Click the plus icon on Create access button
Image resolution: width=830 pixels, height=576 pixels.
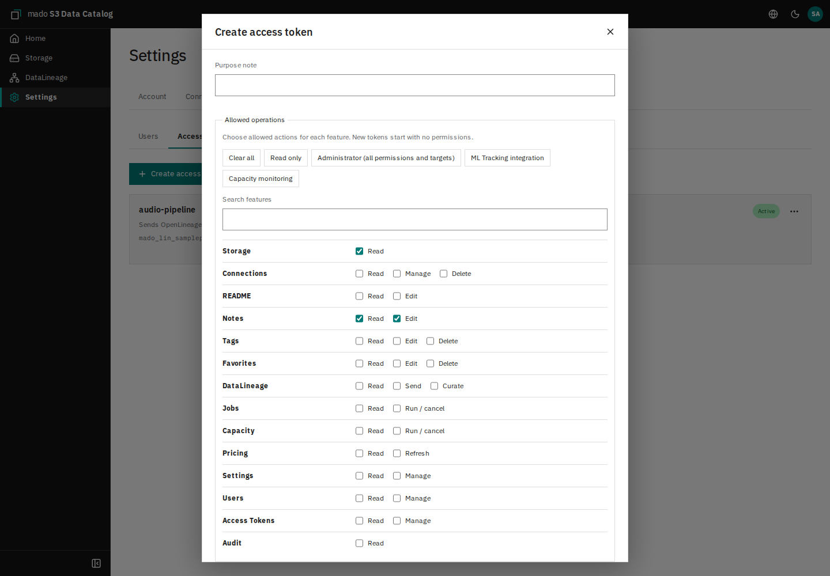click(142, 174)
